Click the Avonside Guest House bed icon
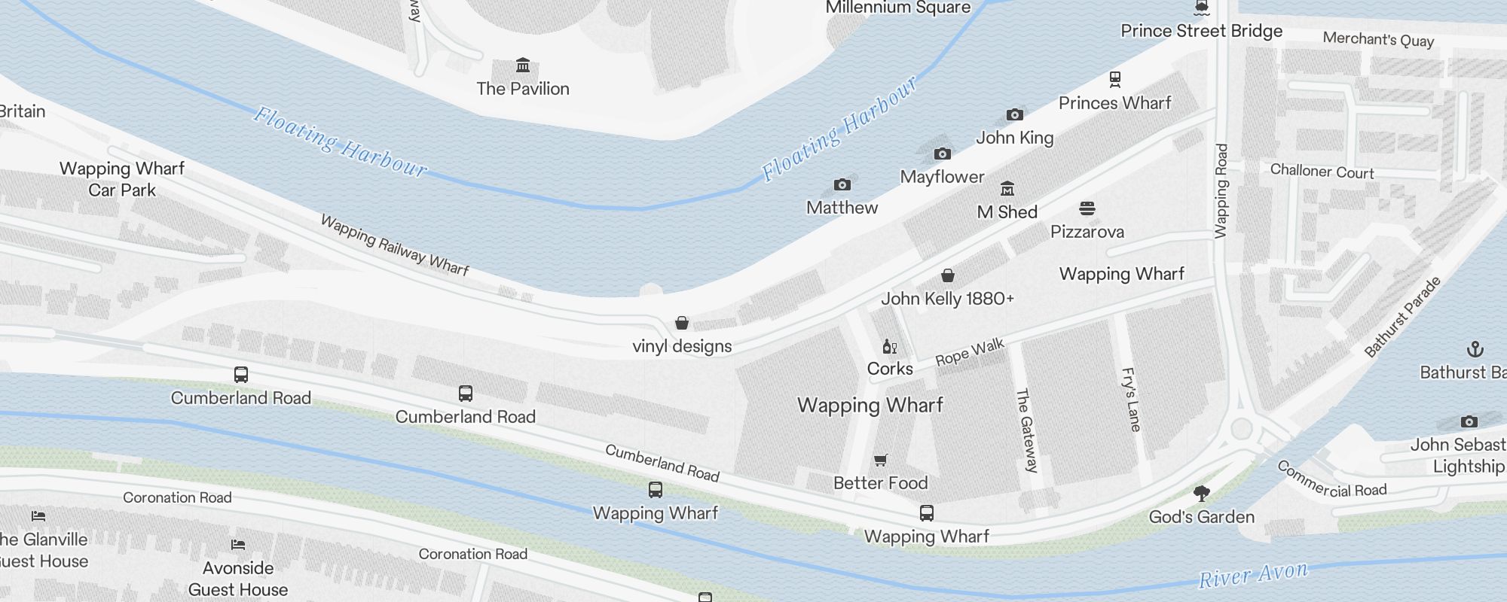 coord(238,545)
